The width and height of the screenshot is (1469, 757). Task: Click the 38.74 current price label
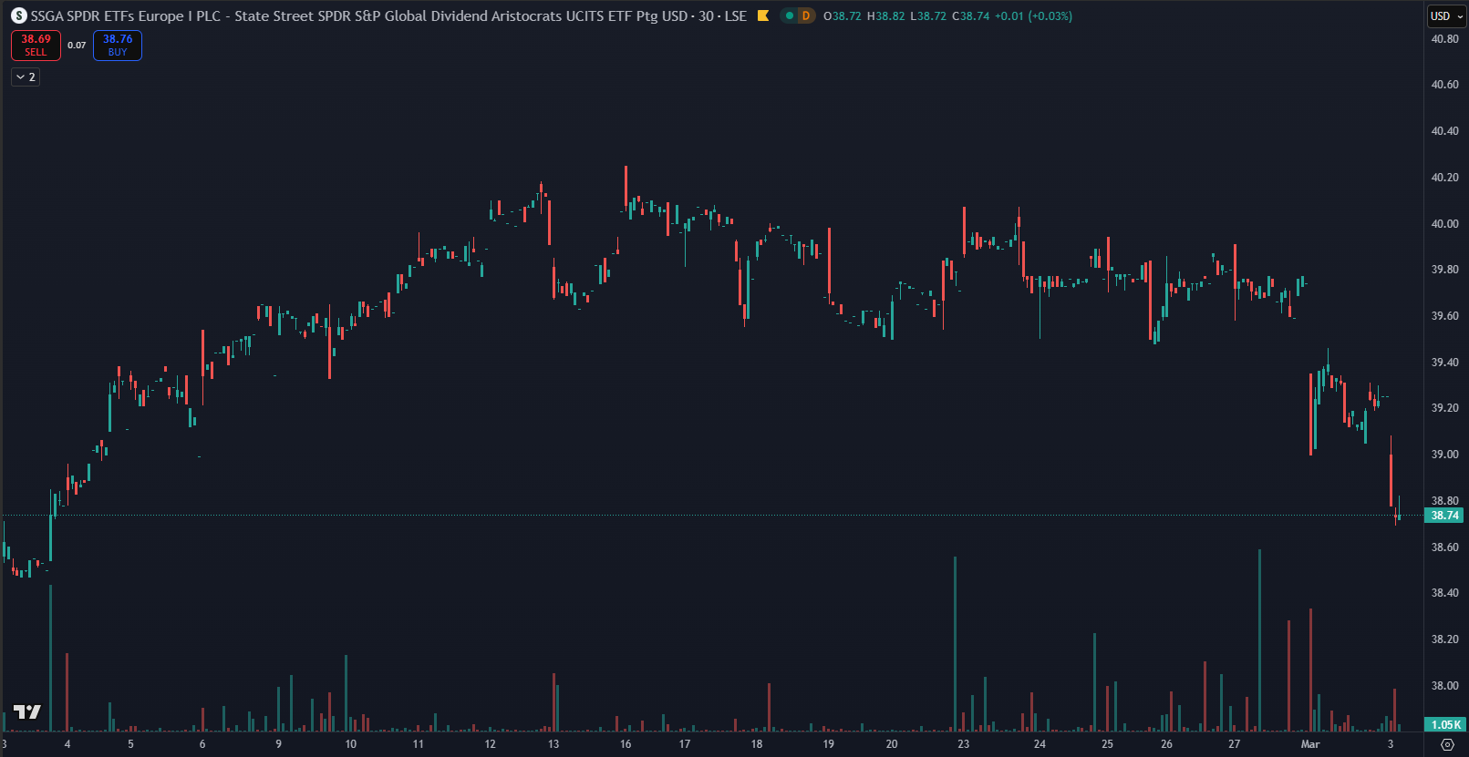pos(1444,516)
